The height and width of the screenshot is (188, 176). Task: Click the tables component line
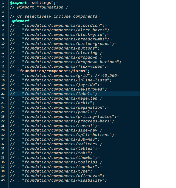[53, 149]
